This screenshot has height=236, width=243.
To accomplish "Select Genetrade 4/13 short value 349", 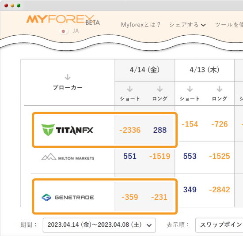I will tap(190, 190).
